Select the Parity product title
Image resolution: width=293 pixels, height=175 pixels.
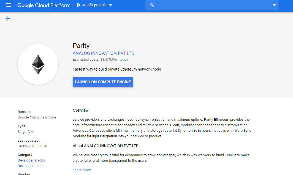81,46
